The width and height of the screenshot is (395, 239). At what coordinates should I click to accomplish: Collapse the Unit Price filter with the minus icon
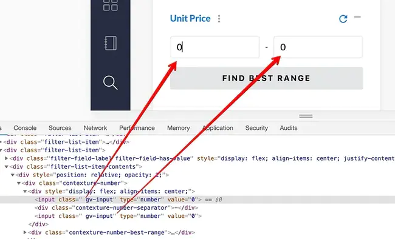coord(357,17)
